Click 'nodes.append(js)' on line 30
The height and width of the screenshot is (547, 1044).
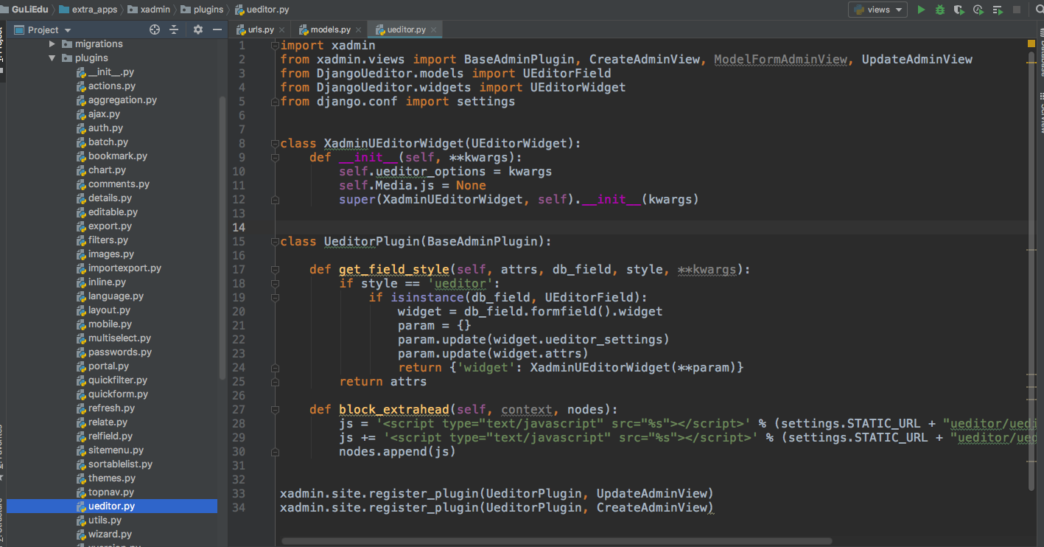[397, 451]
